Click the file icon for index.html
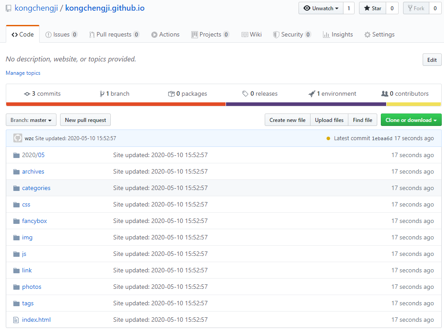Image resolution: width=444 pixels, height=332 pixels. click(16, 320)
